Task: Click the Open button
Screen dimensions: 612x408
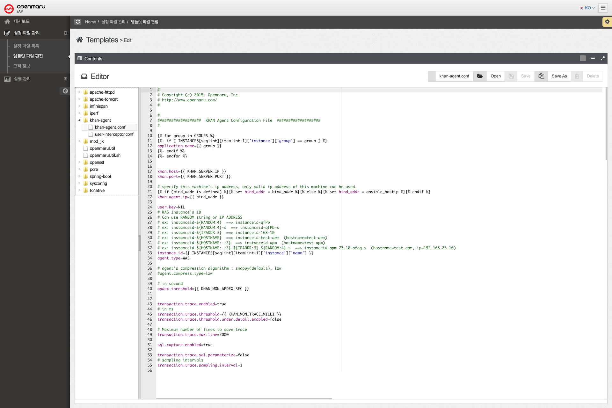Action: tap(495, 76)
